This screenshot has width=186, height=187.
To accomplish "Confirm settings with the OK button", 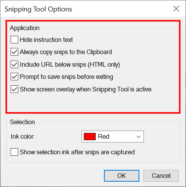I will [121, 176].
